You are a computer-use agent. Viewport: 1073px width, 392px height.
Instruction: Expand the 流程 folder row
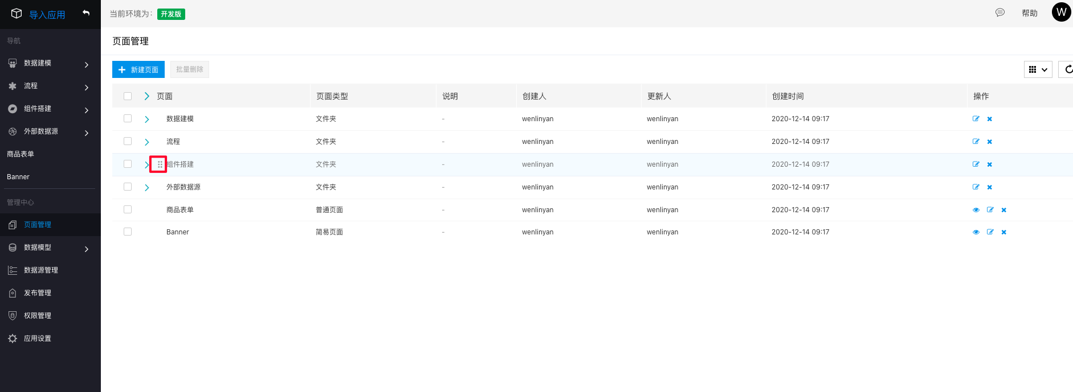click(147, 142)
